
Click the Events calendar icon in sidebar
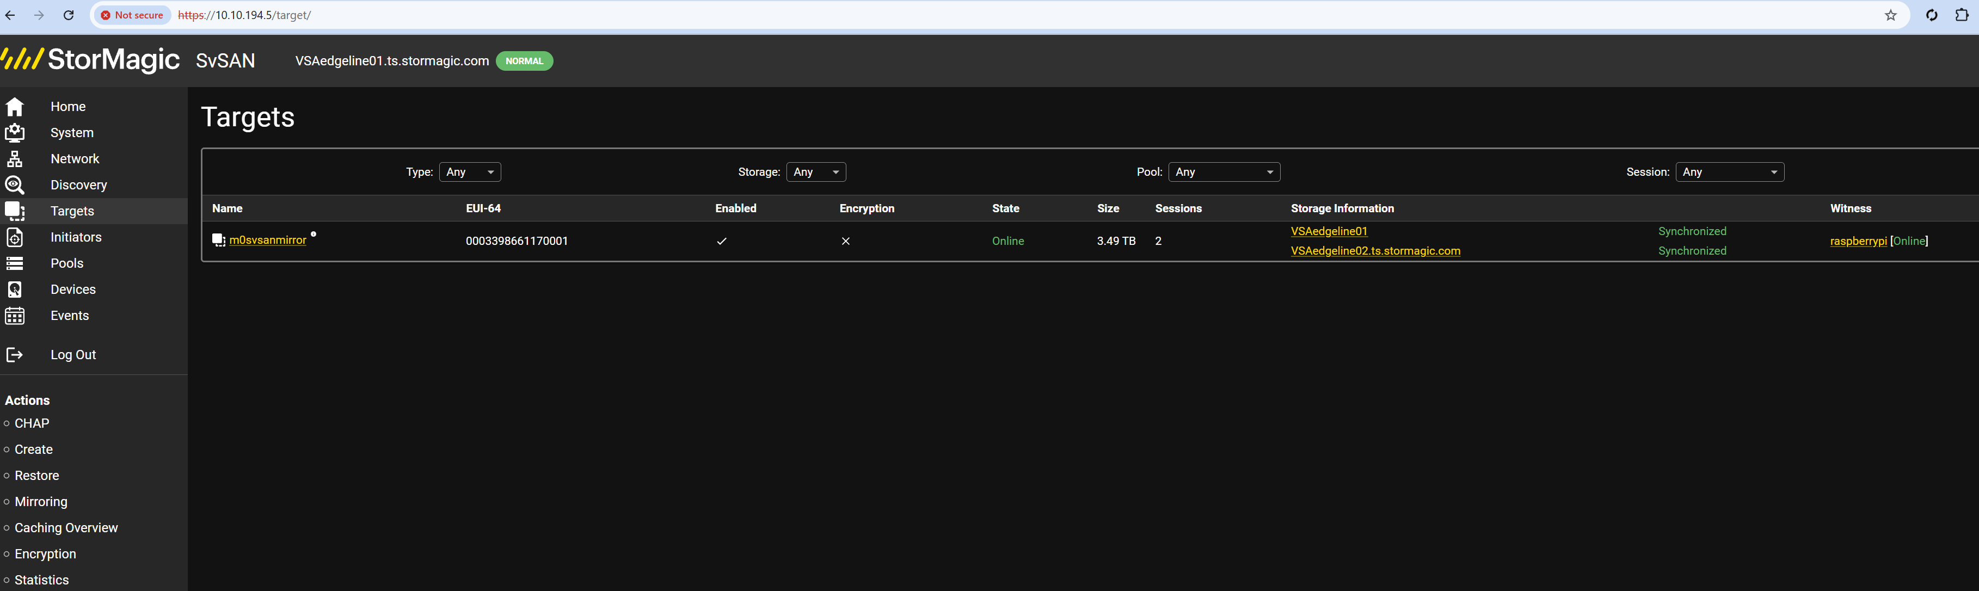[x=15, y=315]
